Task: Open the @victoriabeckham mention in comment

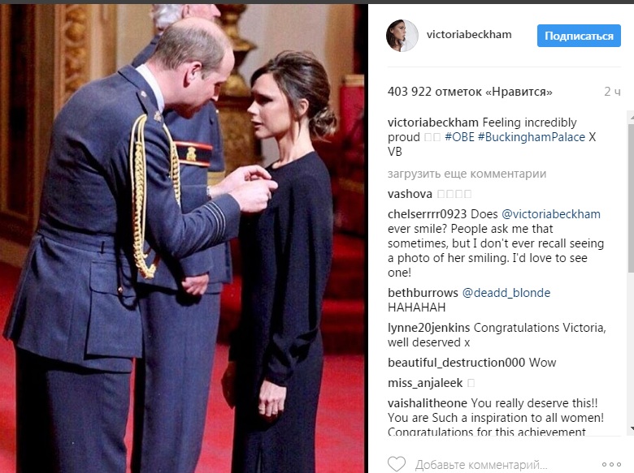Action: tap(551, 214)
